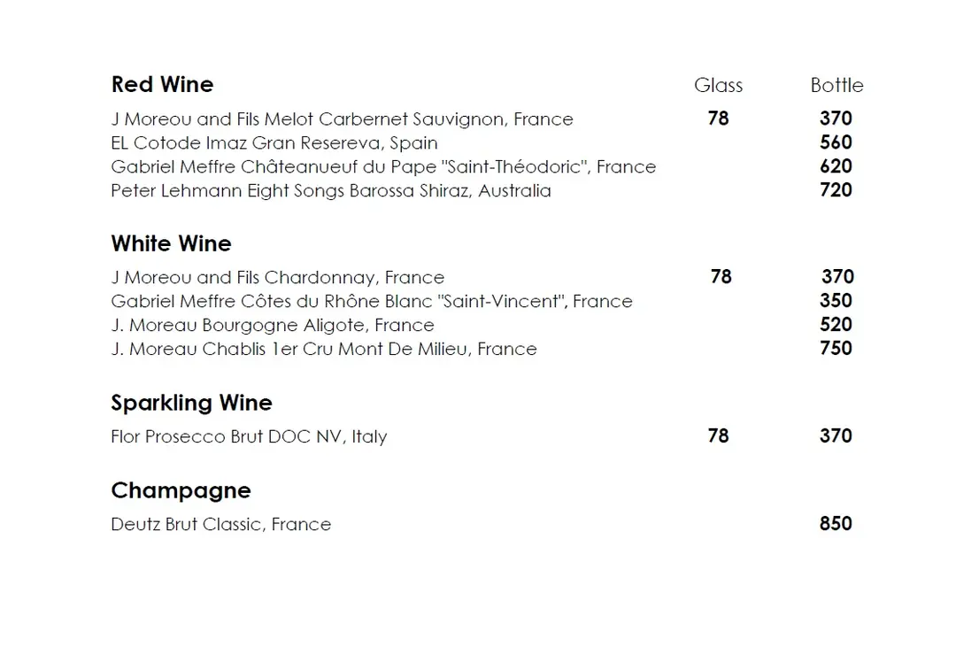956x670 pixels.
Task: Click the 78 glass price for Prosecco
Action: 718,435
